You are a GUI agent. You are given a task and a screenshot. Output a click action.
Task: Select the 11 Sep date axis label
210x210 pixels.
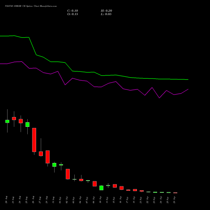(x=107, y=199)
